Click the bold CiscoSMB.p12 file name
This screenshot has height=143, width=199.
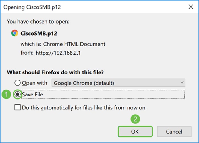(39, 34)
